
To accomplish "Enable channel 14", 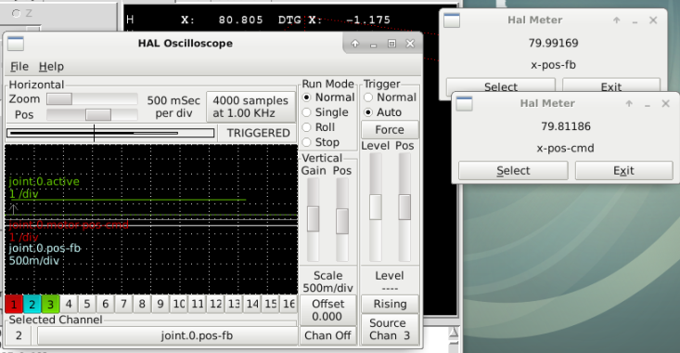I will coord(252,304).
